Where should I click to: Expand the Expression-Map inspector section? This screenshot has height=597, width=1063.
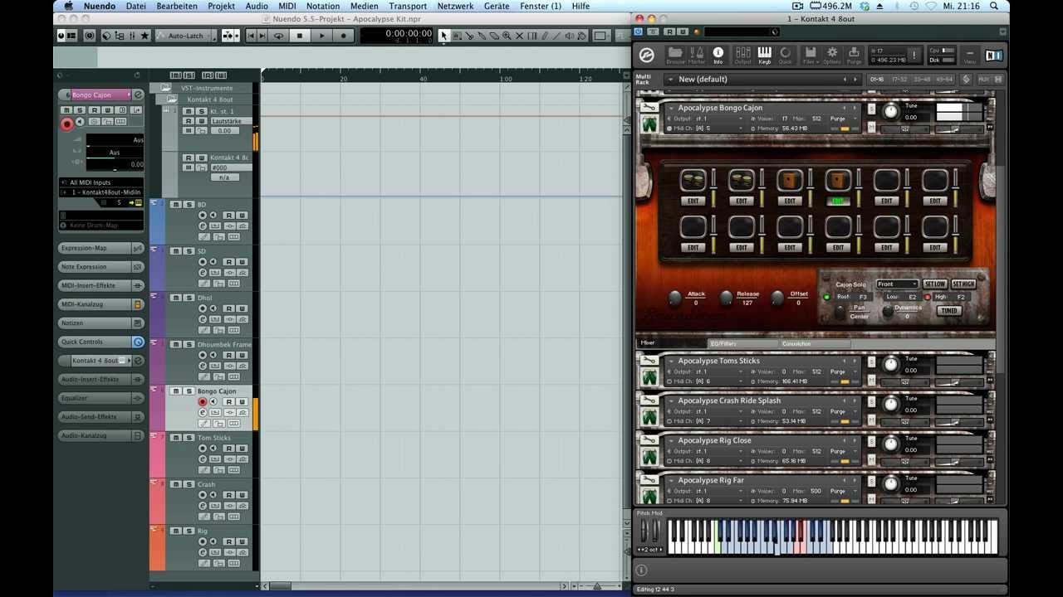click(x=96, y=248)
